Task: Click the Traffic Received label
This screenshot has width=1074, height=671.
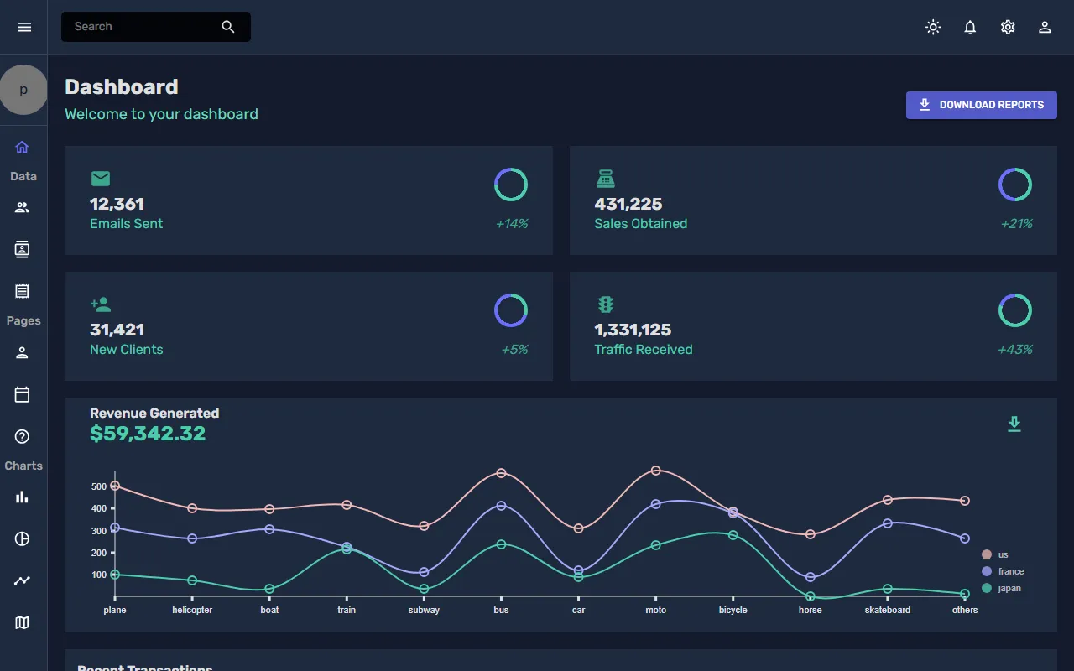Action: pos(644,350)
